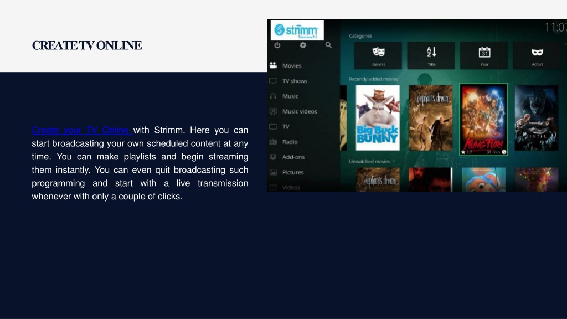Select Videos in the sidebar menu
Screen dimensions: 567x319
click(291, 187)
